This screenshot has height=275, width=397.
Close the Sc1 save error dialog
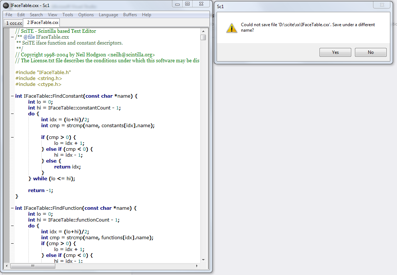[382, 5]
